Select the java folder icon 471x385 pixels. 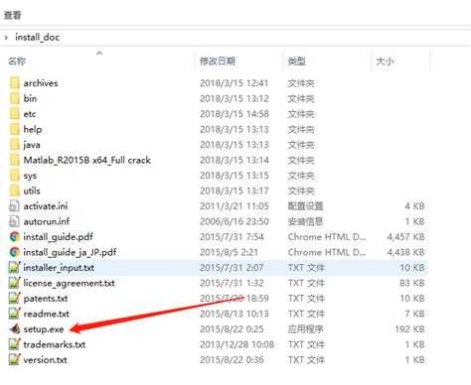point(15,145)
